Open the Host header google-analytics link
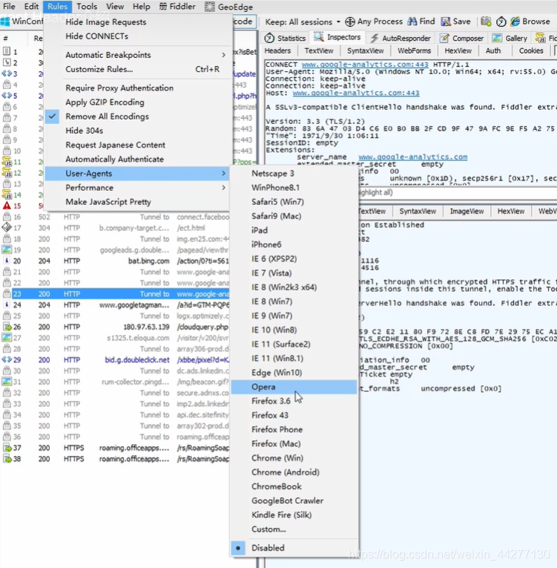The height and width of the screenshot is (568, 557). (x=356, y=93)
